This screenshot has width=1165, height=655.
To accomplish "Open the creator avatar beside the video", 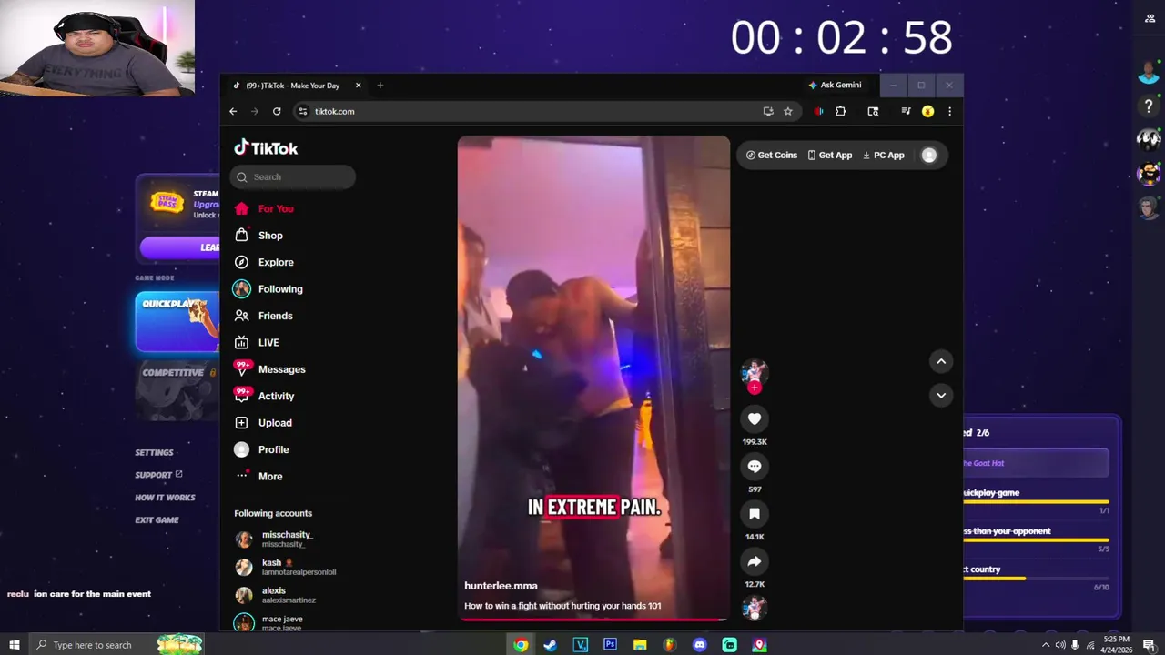I will pyautogui.click(x=755, y=371).
